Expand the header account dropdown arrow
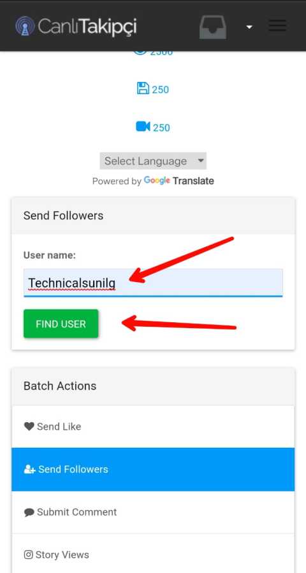 click(249, 27)
